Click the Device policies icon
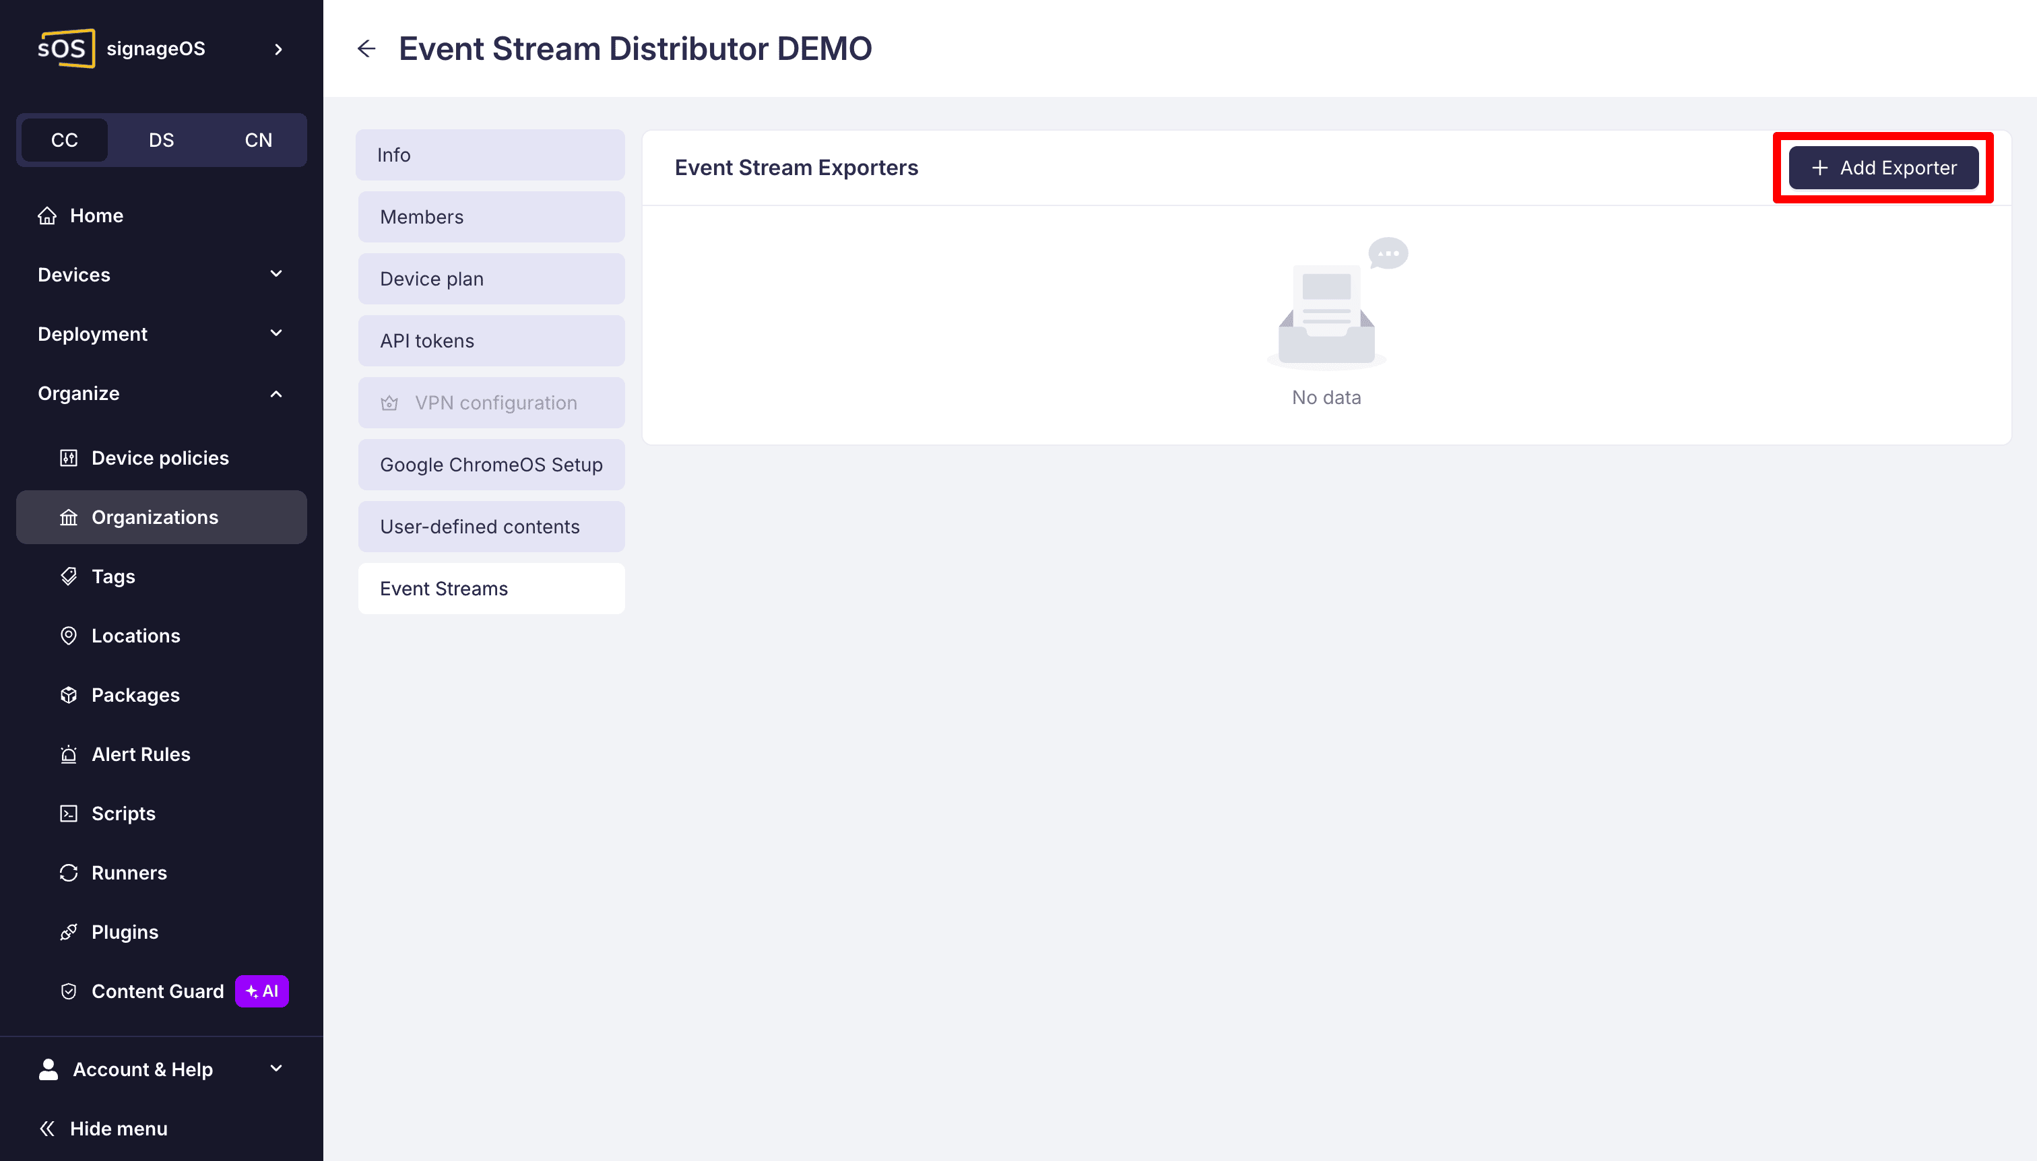Screen dimensions: 2037x1161 (69, 458)
